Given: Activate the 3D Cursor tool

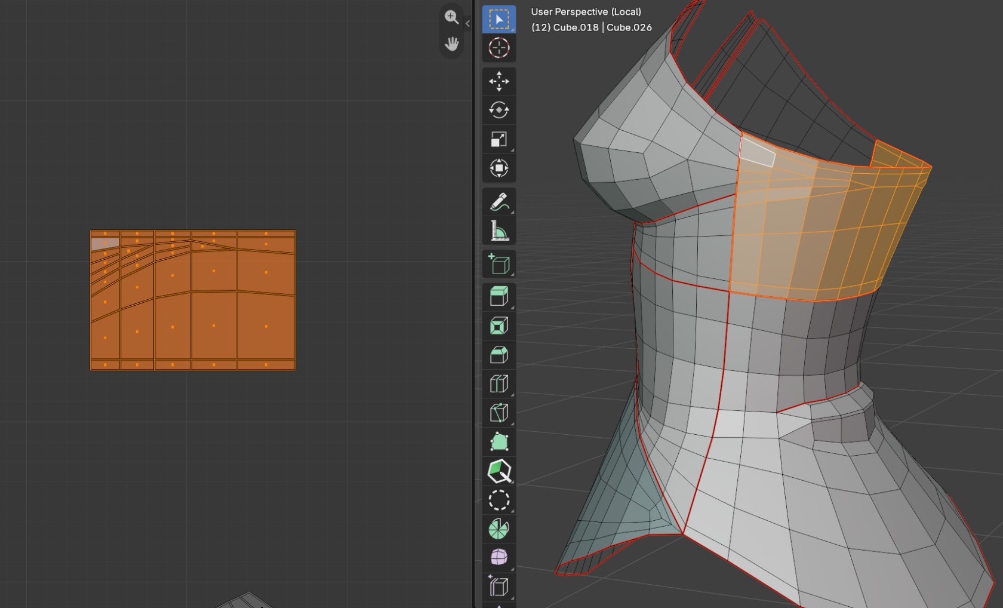Looking at the screenshot, I should [x=499, y=48].
